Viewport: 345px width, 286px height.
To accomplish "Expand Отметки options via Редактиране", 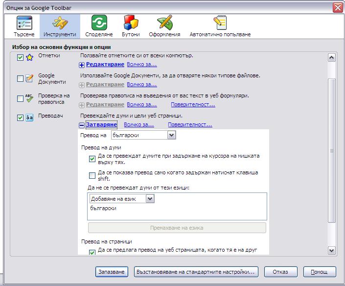I will [105, 64].
